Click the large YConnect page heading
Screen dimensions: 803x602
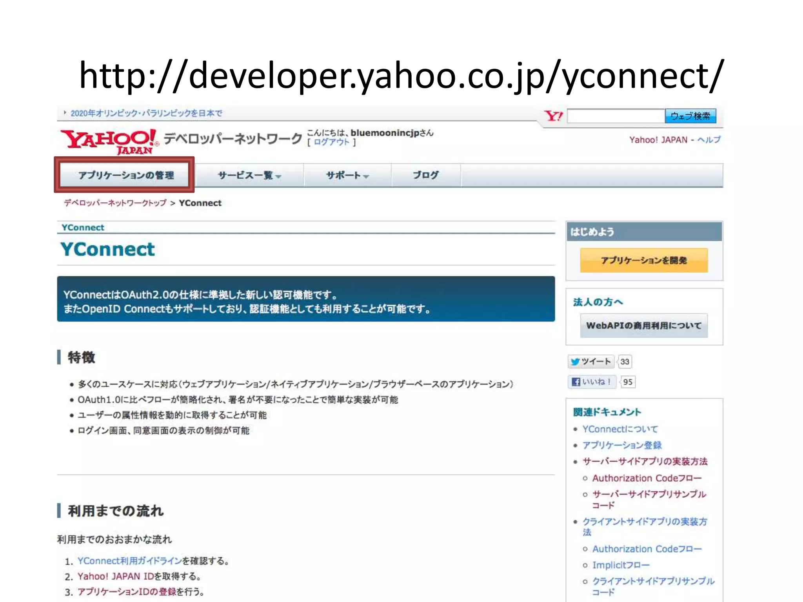[x=107, y=250]
